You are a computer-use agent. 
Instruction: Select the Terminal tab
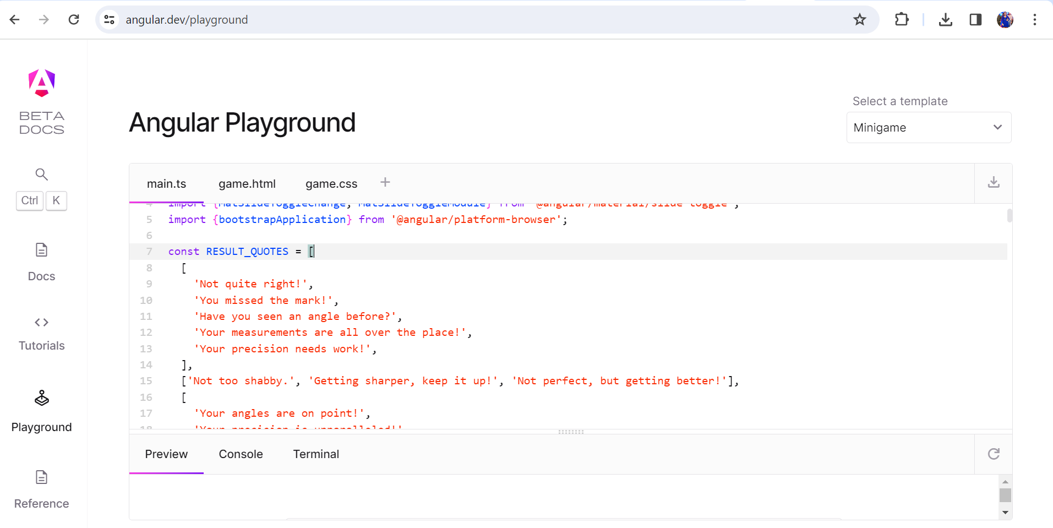pos(316,454)
